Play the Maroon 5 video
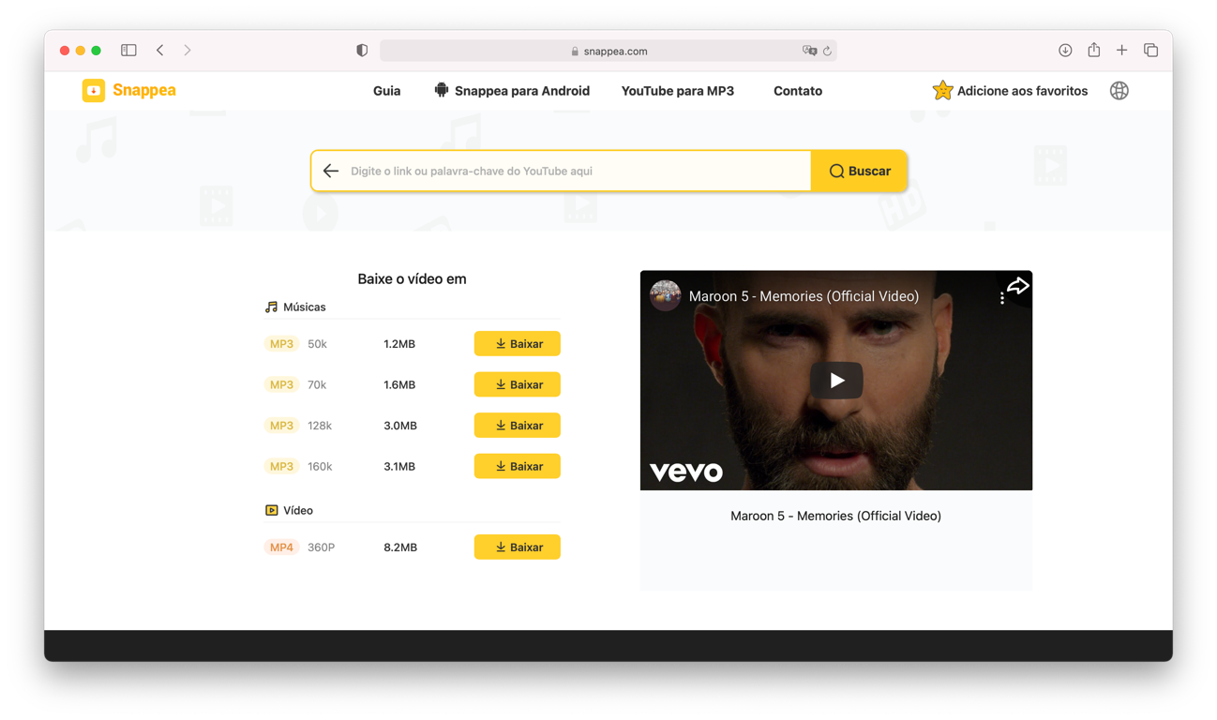Screen dimensions: 1217x720 tap(836, 380)
